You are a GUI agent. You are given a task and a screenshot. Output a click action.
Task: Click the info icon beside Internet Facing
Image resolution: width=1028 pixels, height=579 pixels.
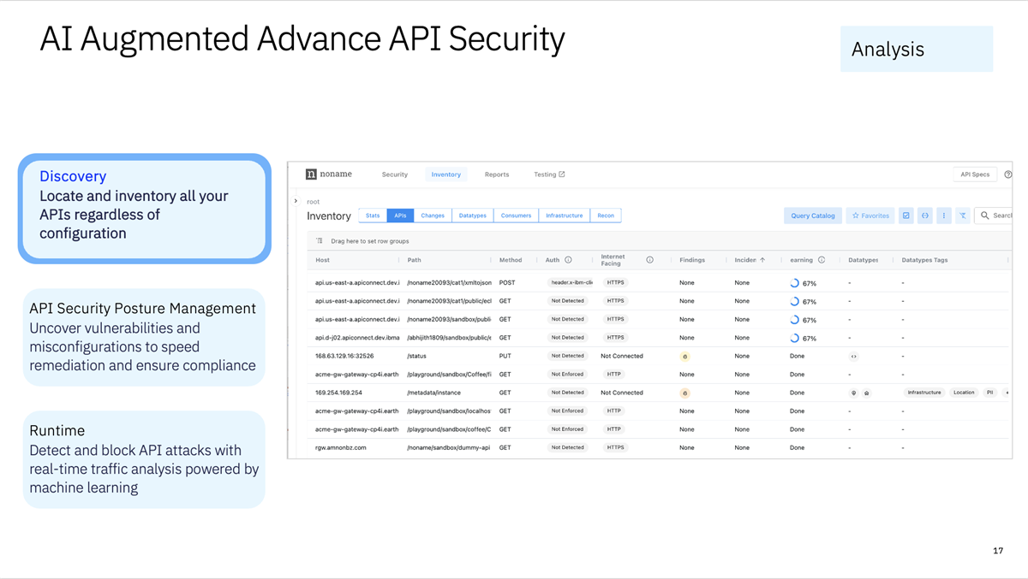coord(649,260)
